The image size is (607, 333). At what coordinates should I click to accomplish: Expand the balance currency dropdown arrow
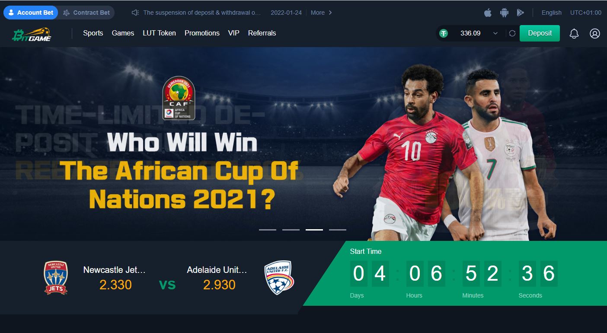(x=495, y=33)
